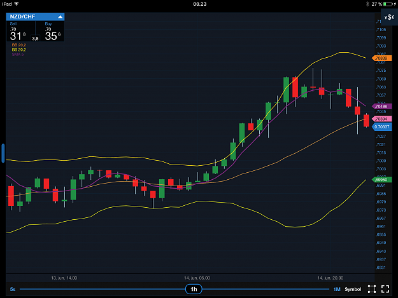Click the .7027 price axis label
This screenshot has height=298, width=398.
tap(381, 137)
